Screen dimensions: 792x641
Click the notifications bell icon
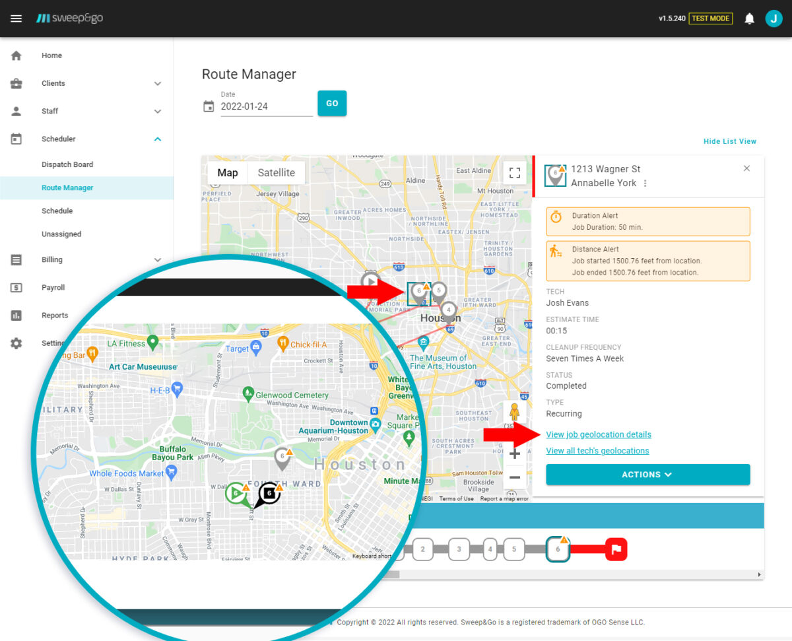[x=749, y=18]
